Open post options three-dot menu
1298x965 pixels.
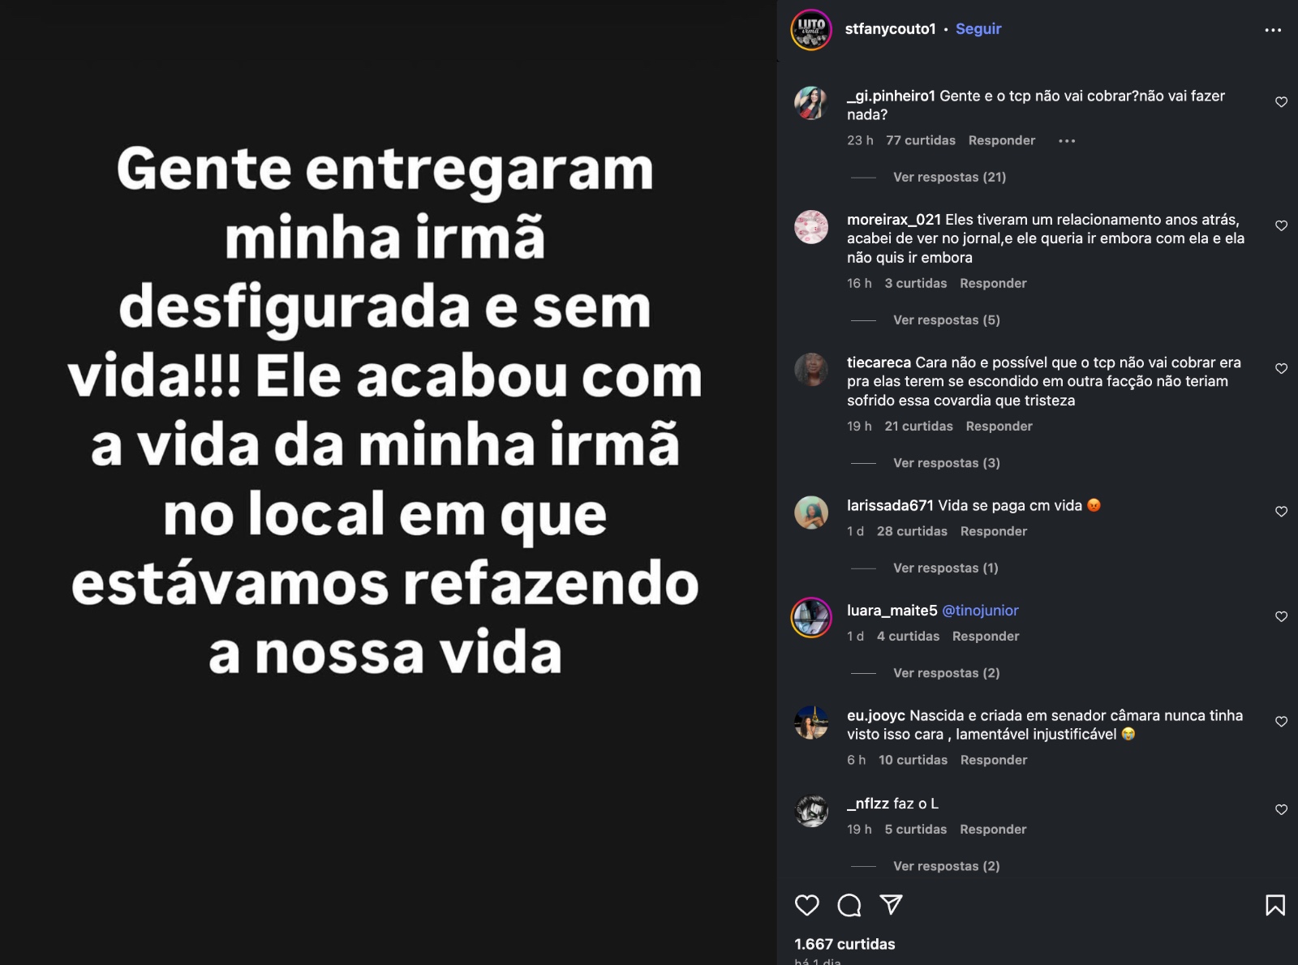click(1273, 30)
